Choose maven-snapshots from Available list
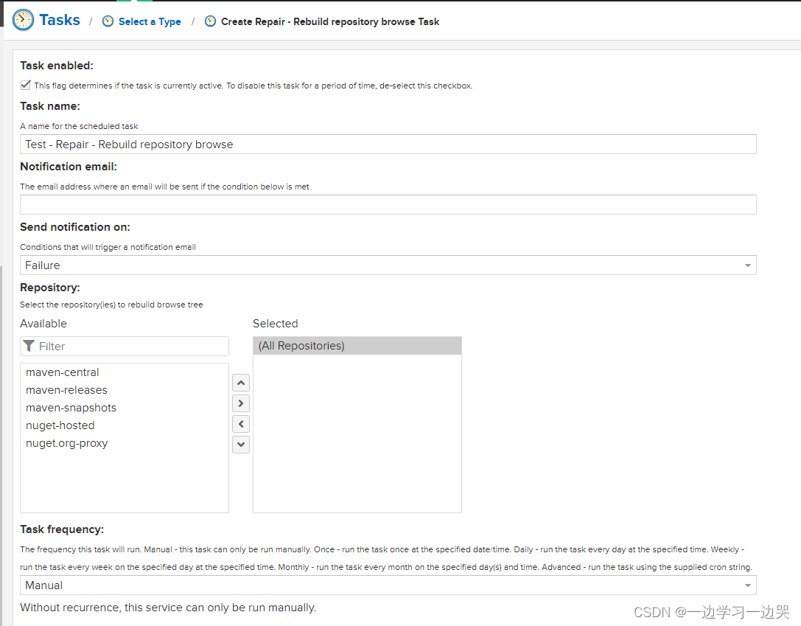801x626 pixels. pos(71,408)
